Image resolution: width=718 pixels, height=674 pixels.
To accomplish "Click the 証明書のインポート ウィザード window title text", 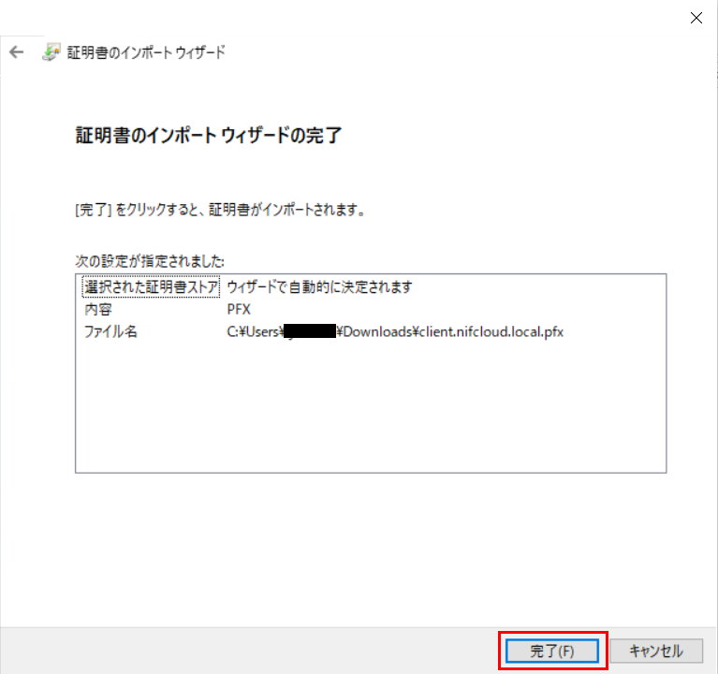I will point(144,52).
